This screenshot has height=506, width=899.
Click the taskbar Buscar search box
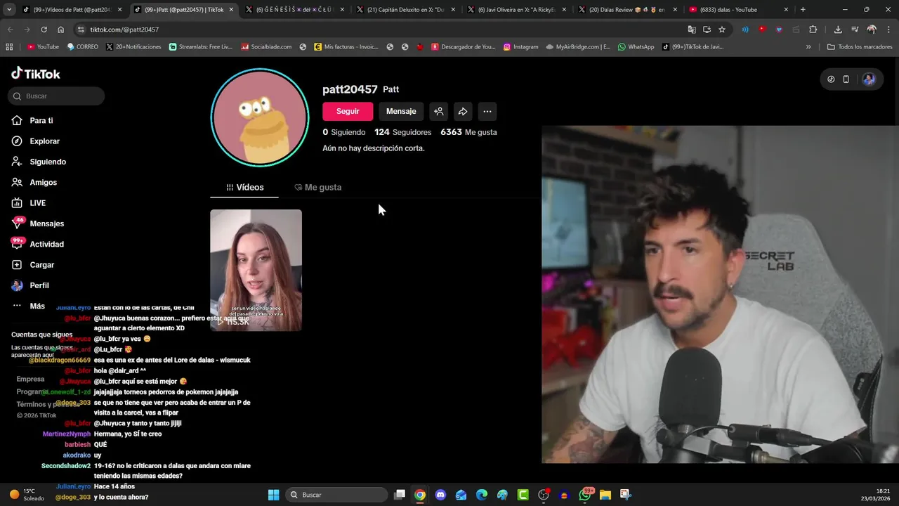click(336, 495)
